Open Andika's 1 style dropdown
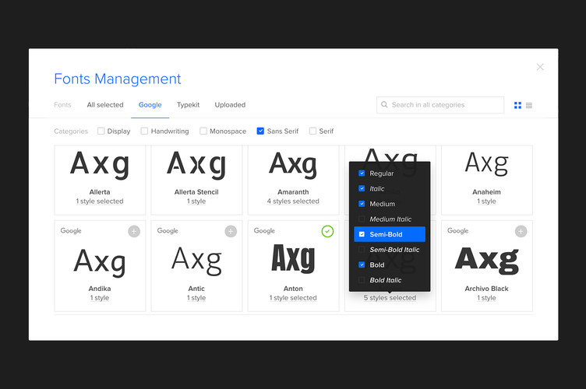586x389 pixels. click(x=100, y=298)
